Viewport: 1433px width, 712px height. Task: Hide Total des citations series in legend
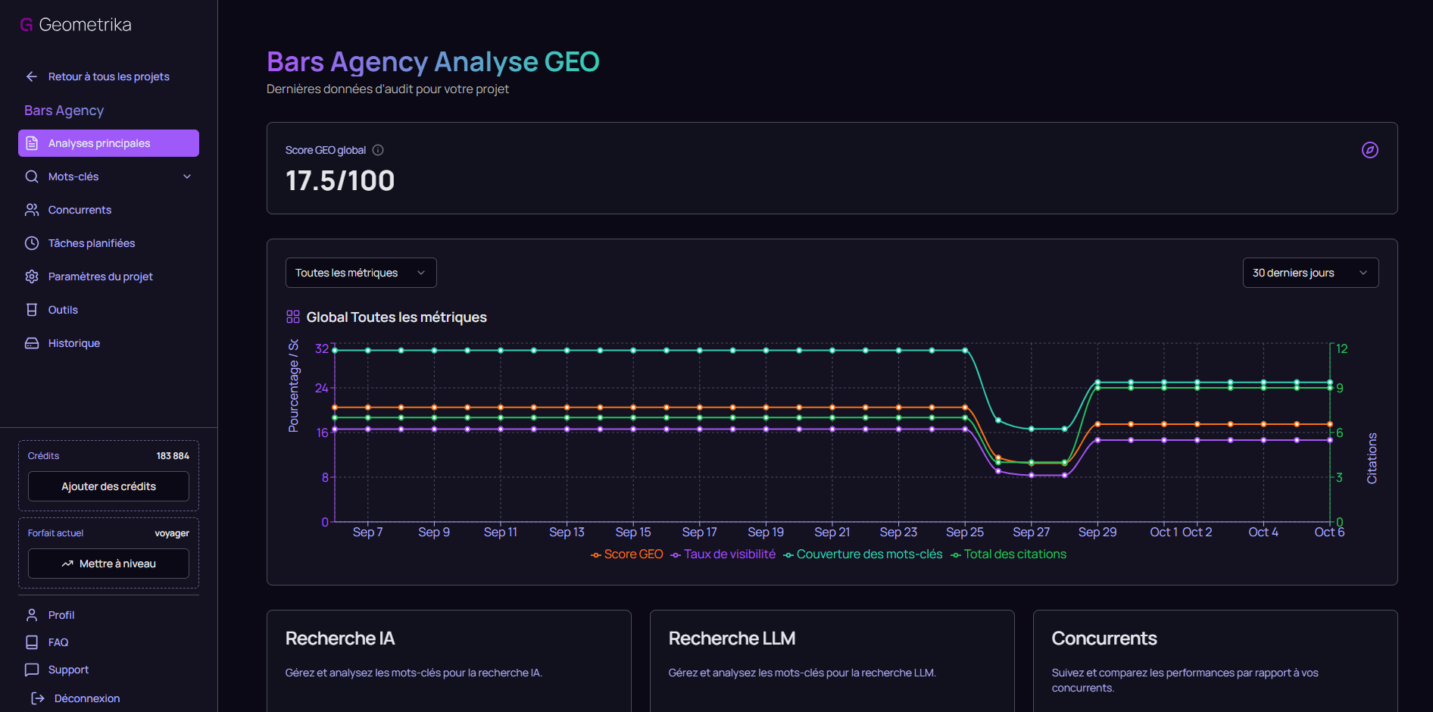click(x=1009, y=554)
